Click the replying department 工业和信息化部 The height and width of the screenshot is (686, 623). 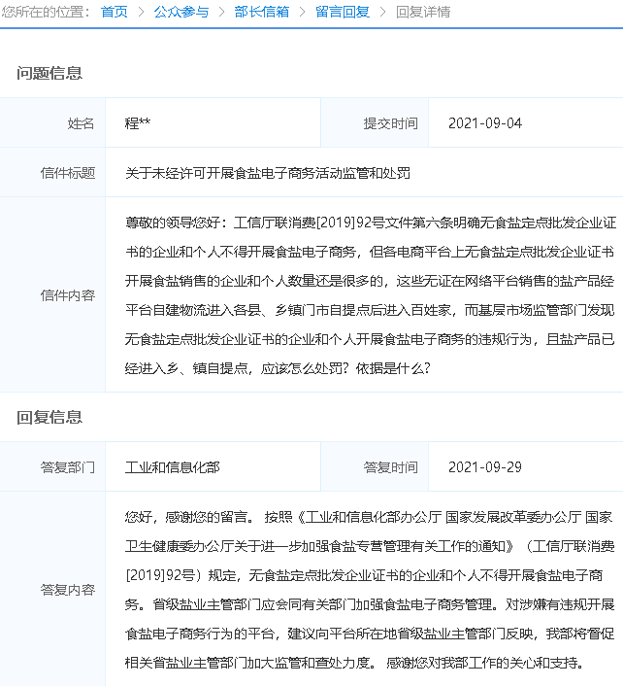pos(173,467)
